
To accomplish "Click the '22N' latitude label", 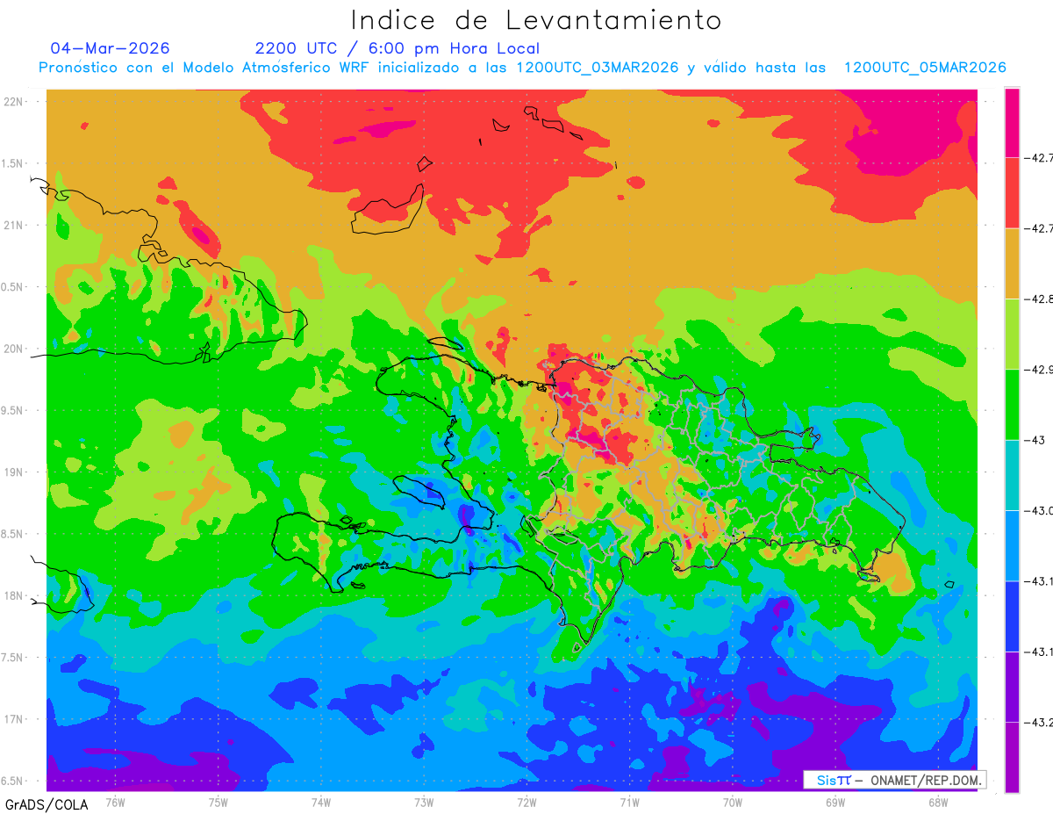I will [15, 102].
